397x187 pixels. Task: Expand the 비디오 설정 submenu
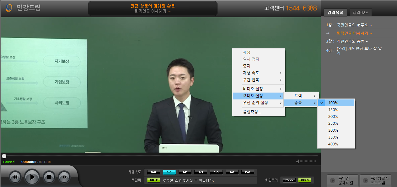pos(259,89)
